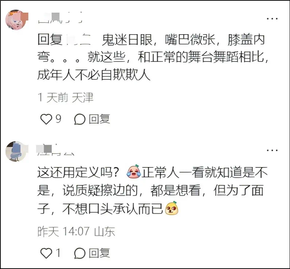290x269 pixels.
Task: Tap the second commenter's blurred username
Action: (56, 150)
